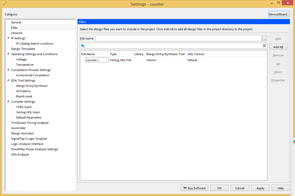The width and height of the screenshot is (295, 196).
Task: Collapse the Compiler Settings node
Action: pyautogui.click(x=8, y=101)
